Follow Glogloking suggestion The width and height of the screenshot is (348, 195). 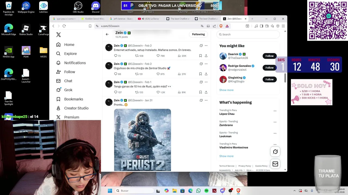click(x=269, y=79)
